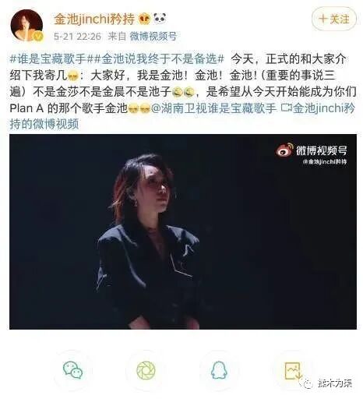This screenshot has height=399, width=363.
Task: Follow the user with +关注 button
Action: click(334, 19)
